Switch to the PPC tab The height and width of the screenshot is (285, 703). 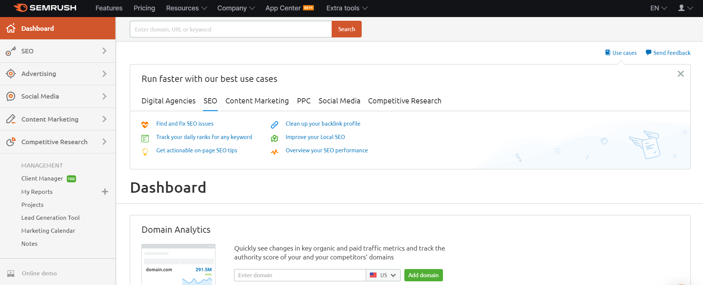tap(304, 101)
